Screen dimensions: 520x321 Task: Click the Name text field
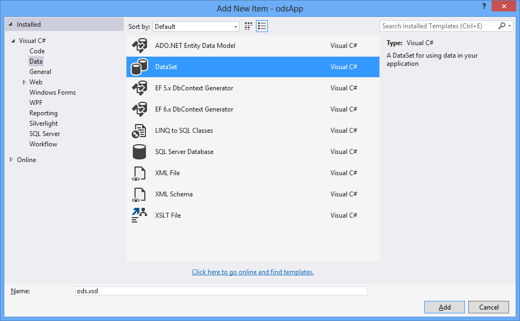click(x=221, y=291)
